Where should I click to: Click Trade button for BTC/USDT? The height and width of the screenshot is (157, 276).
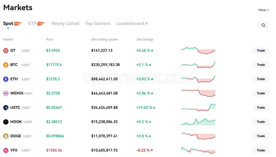[x=261, y=65]
